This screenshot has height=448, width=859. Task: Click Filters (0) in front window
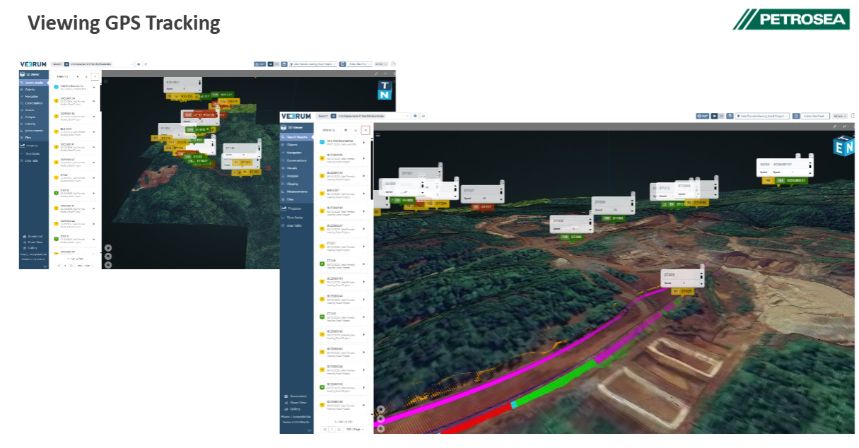329,130
